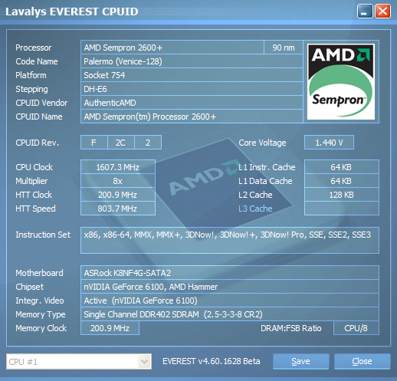Click the 8x Multiplier value
This screenshot has height=381, width=397.
click(118, 181)
